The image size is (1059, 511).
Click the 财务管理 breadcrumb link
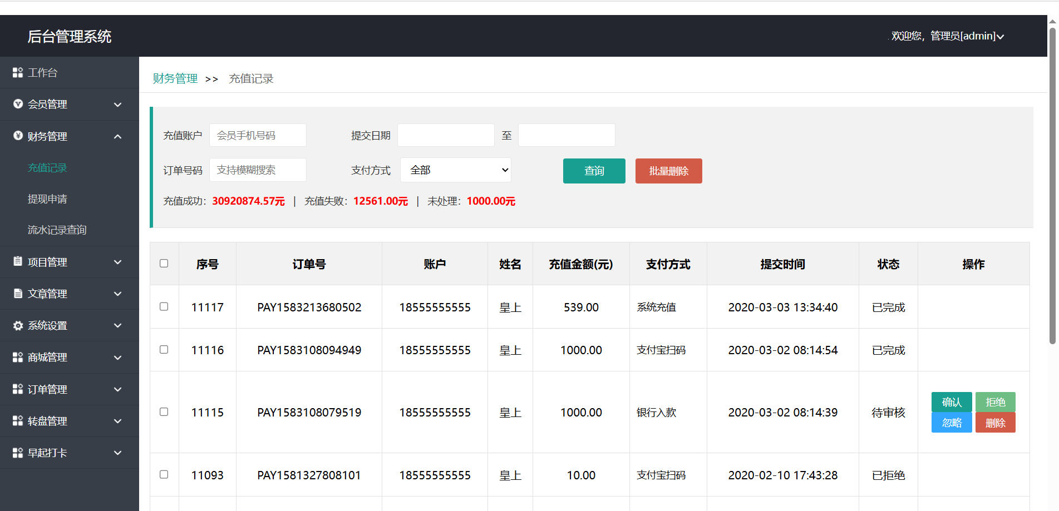pos(175,78)
